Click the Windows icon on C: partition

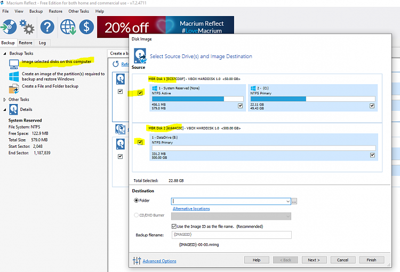(253, 89)
